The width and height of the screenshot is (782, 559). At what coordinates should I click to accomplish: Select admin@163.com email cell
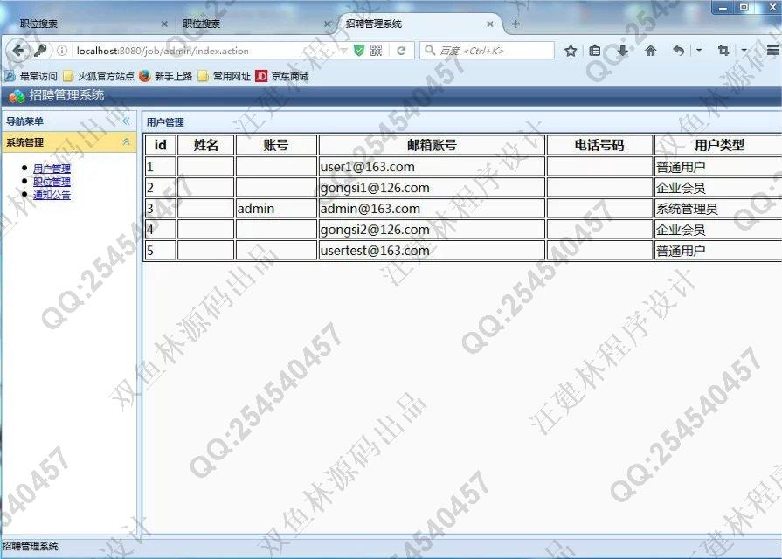pos(432,209)
